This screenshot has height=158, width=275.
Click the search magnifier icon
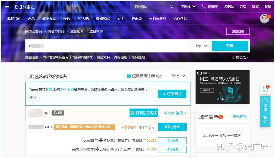click(172, 7)
